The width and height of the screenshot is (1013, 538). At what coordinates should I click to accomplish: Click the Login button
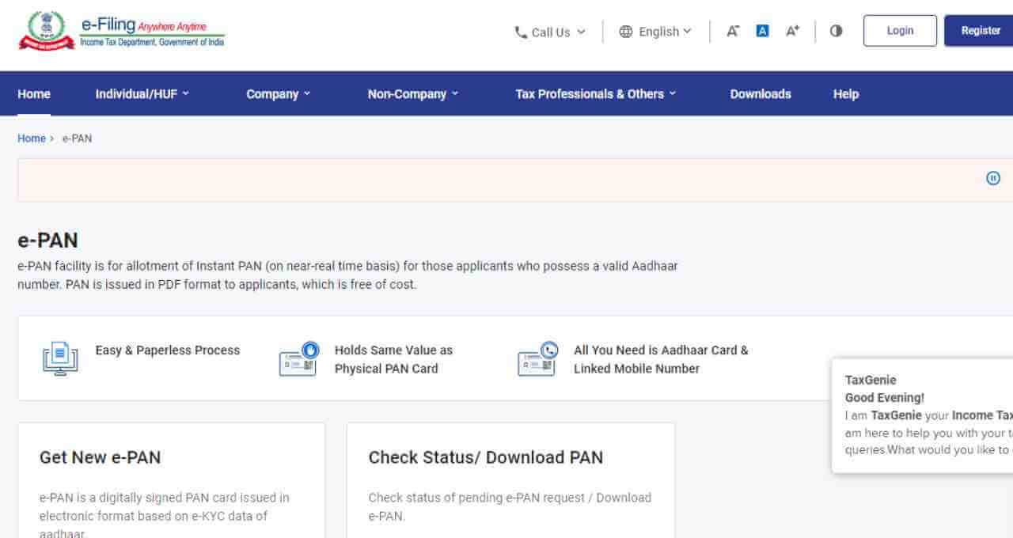point(900,31)
